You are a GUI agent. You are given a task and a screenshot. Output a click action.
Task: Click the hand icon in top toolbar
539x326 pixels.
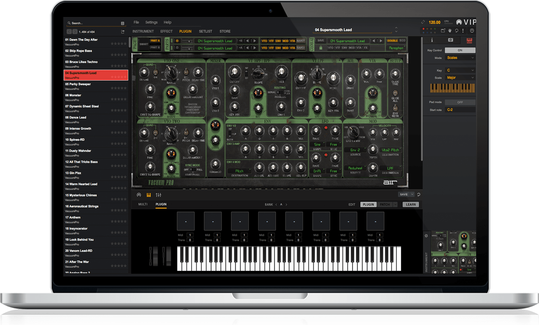pyautogui.click(x=450, y=31)
